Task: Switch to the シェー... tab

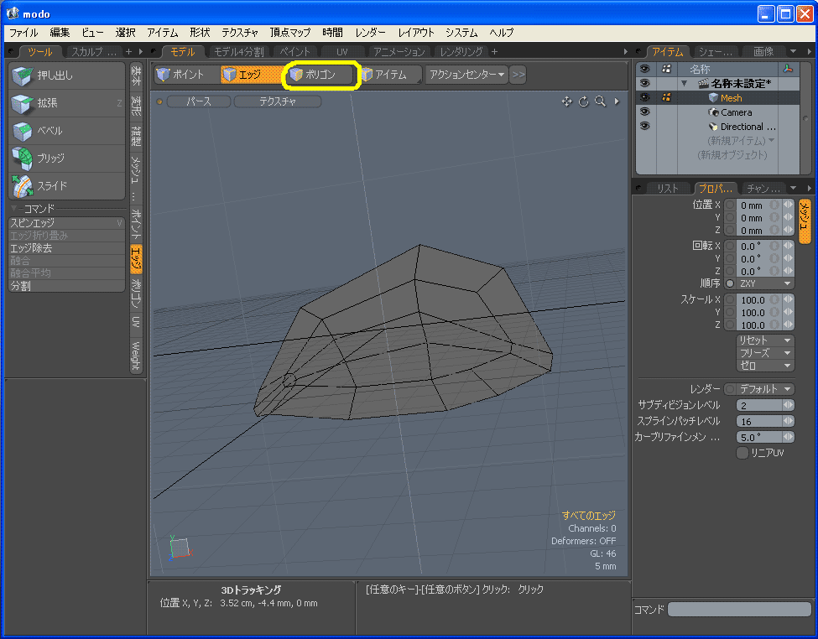Action: [715, 52]
